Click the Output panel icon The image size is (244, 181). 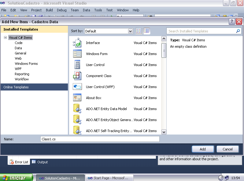tap(34, 162)
